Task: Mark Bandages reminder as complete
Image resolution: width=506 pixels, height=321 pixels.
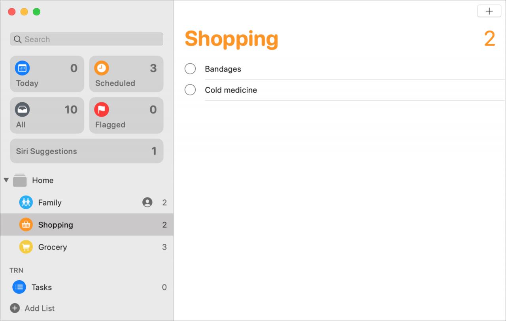Action: point(190,69)
